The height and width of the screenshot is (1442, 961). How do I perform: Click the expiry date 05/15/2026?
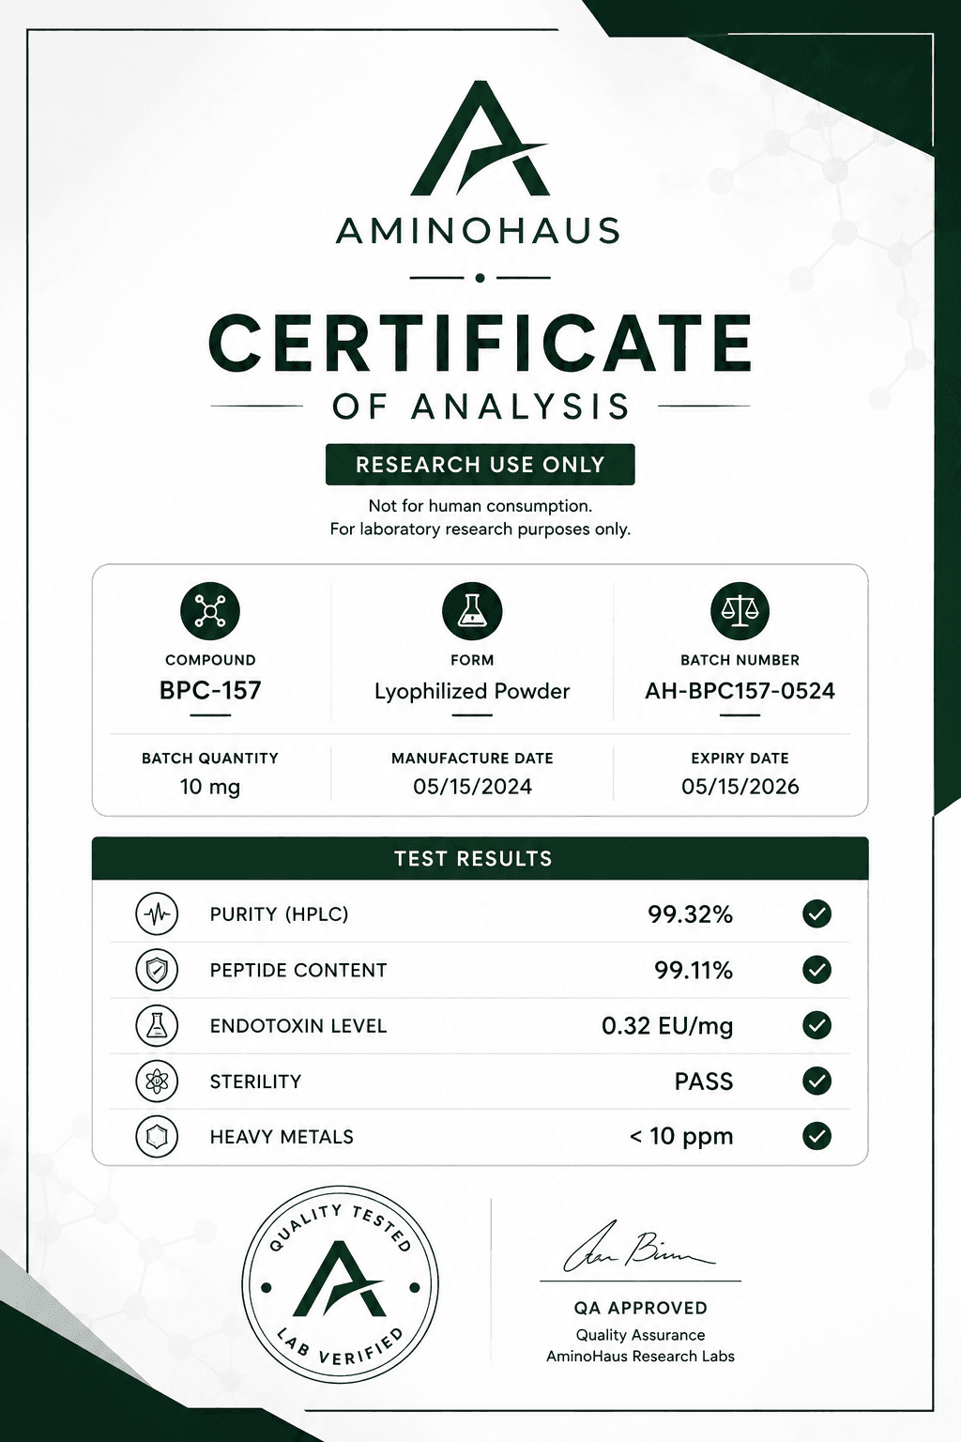pyautogui.click(x=740, y=787)
